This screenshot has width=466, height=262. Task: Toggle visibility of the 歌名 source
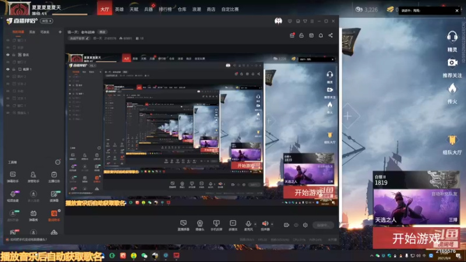coord(8,55)
